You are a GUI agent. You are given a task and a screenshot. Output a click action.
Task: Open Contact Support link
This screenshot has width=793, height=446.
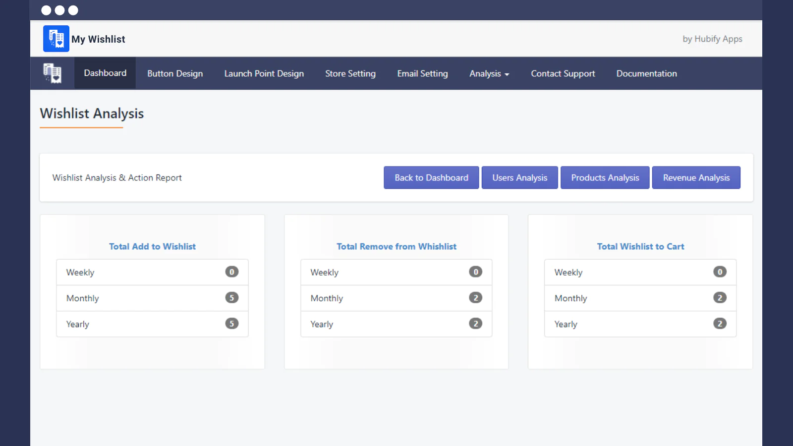(563, 73)
